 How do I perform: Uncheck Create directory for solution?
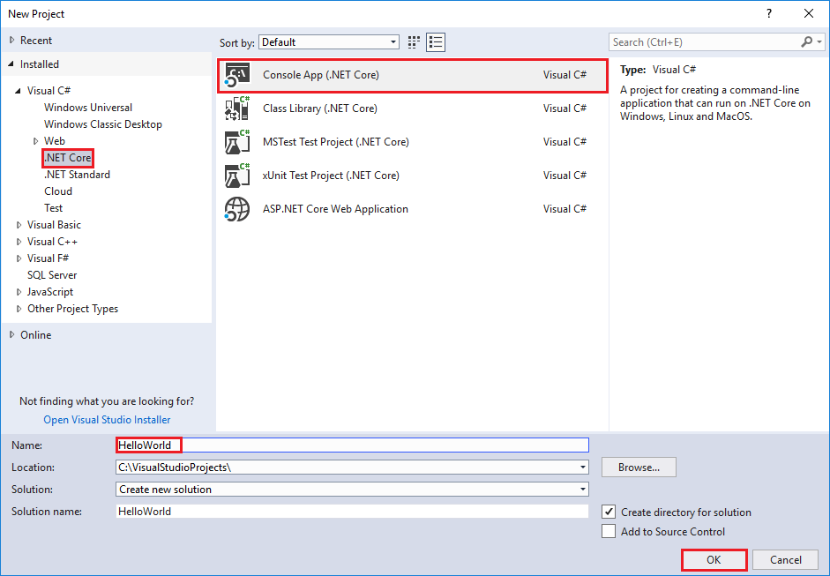pyautogui.click(x=608, y=512)
